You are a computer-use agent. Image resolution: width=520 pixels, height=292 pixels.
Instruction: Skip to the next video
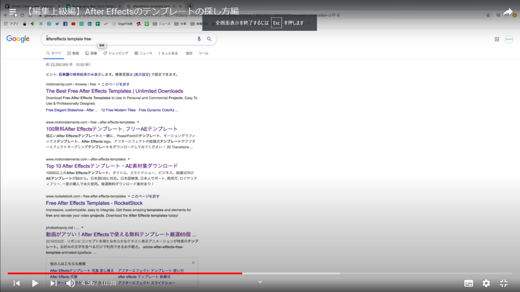tap(53, 283)
